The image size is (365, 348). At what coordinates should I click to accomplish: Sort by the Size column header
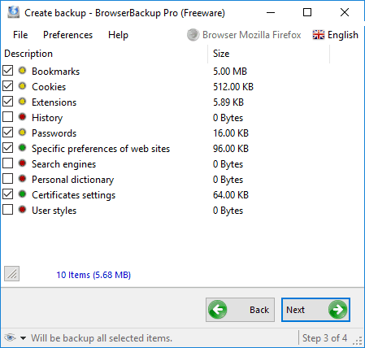pyautogui.click(x=269, y=54)
